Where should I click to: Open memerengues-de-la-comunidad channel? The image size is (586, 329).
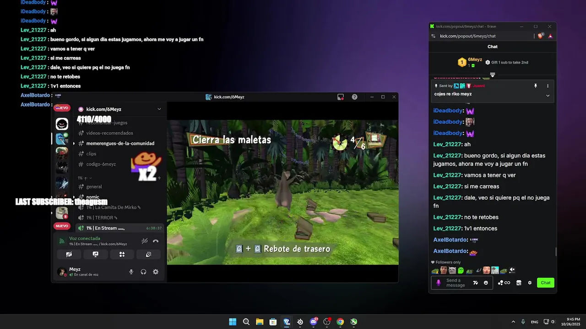(120, 143)
